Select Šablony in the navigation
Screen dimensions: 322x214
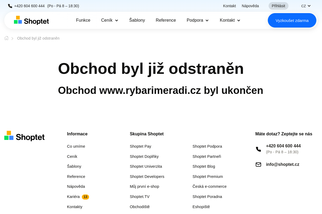(137, 20)
